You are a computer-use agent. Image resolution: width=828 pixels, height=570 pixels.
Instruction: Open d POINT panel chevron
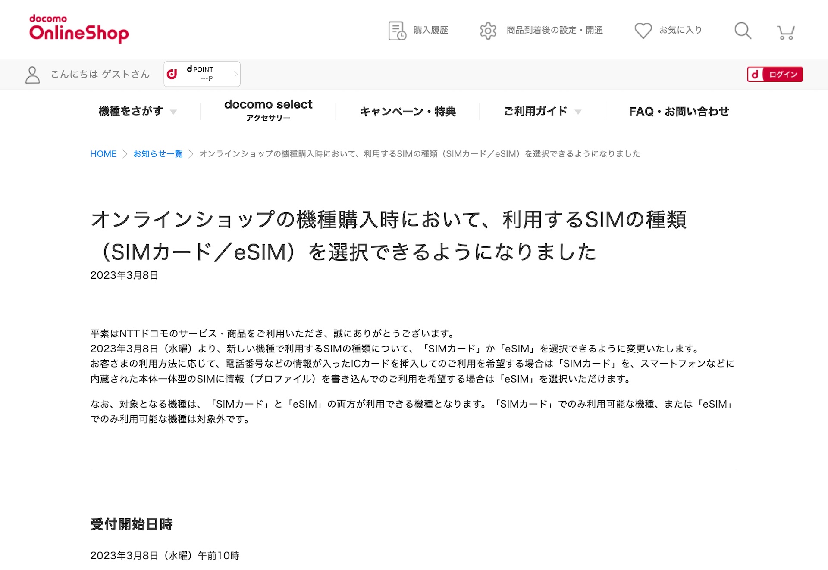[235, 74]
